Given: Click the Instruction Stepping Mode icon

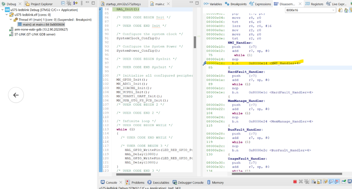Looking at the screenshot, I should click(x=75, y=4).
